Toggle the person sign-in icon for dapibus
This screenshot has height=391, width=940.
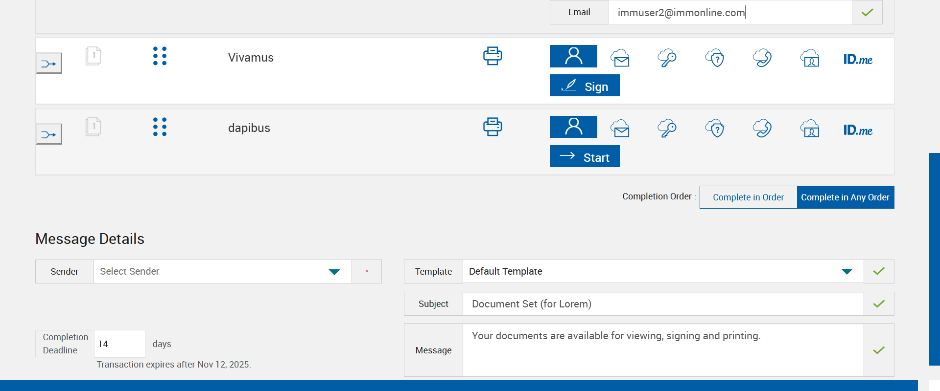[573, 127]
